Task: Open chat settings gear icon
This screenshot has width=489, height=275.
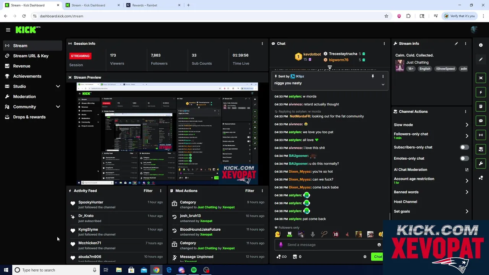Action: 365,257
